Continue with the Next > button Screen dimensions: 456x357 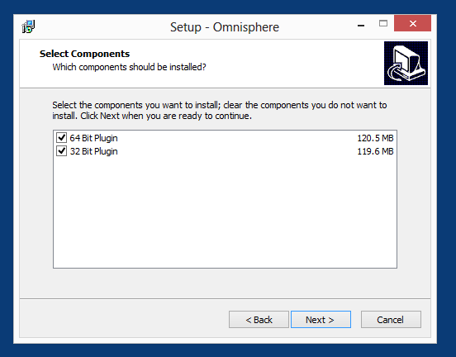click(x=321, y=320)
